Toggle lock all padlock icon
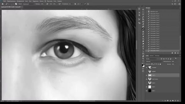This screenshot has height=104, width=185. point(160,64)
